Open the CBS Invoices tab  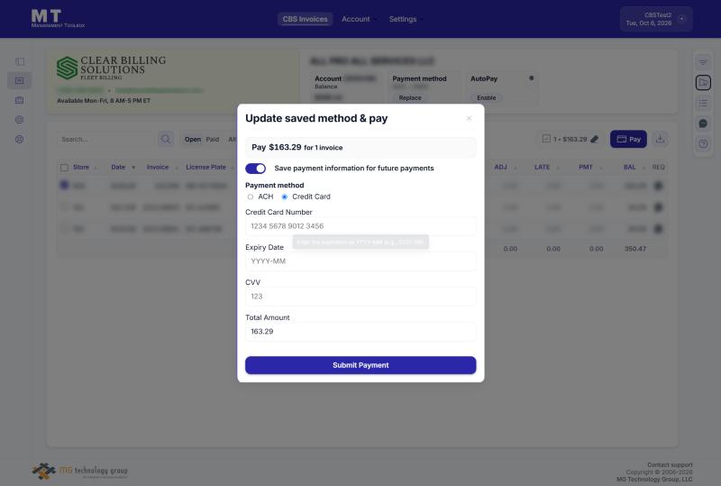[x=305, y=19]
